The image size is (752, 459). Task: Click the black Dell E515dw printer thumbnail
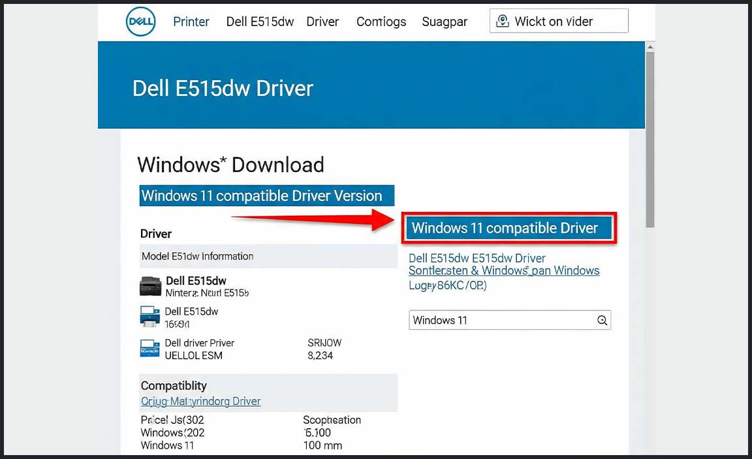tap(151, 286)
